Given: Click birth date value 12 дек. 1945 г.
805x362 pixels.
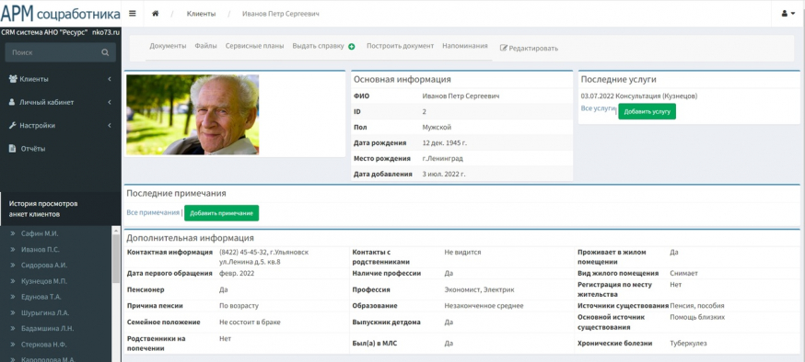Looking at the screenshot, I should [445, 142].
